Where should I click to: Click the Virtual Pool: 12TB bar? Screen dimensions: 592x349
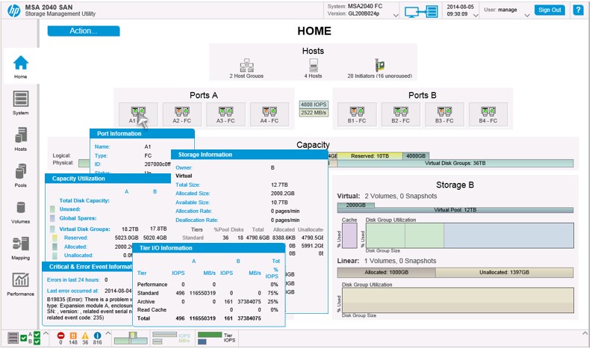[455, 210]
